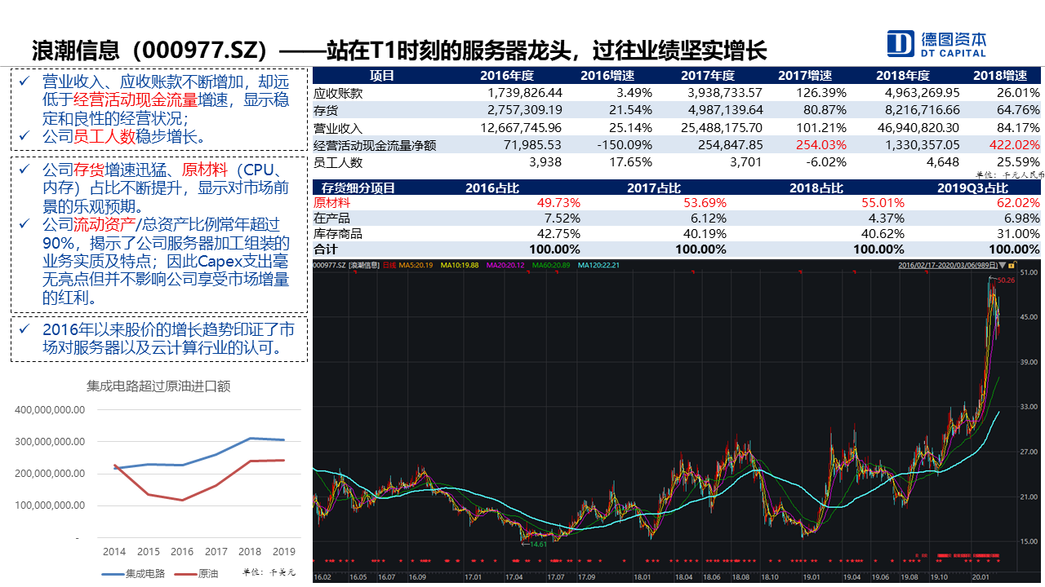Click the lock icon in chart header
This screenshot has width=1045, height=587.
click(1011, 265)
